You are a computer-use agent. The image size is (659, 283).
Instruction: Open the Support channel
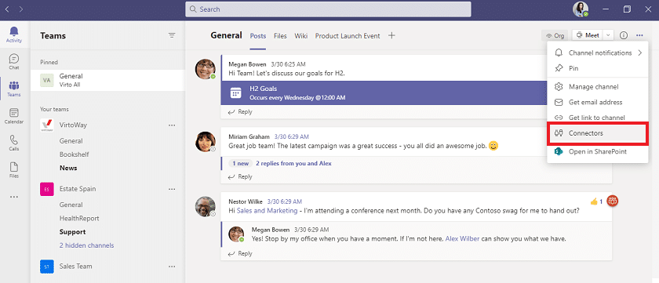[x=73, y=232]
